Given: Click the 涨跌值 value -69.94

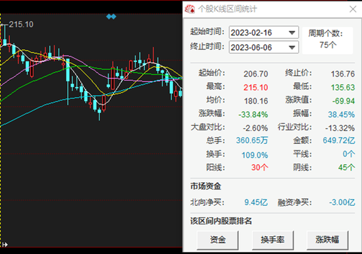Looking at the screenshot, I should coord(344,101).
